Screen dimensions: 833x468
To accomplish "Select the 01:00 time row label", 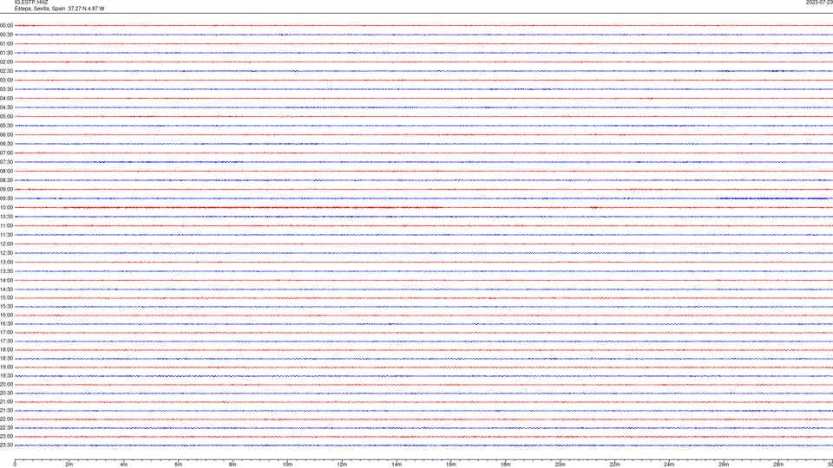I will click(x=6, y=44).
